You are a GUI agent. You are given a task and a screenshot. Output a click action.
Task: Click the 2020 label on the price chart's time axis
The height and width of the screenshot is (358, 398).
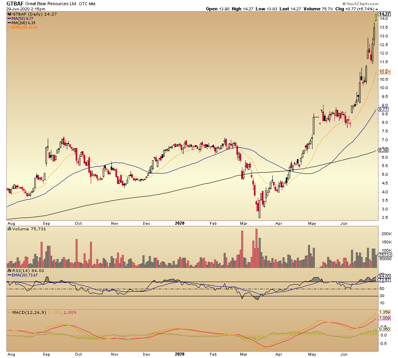click(x=180, y=223)
